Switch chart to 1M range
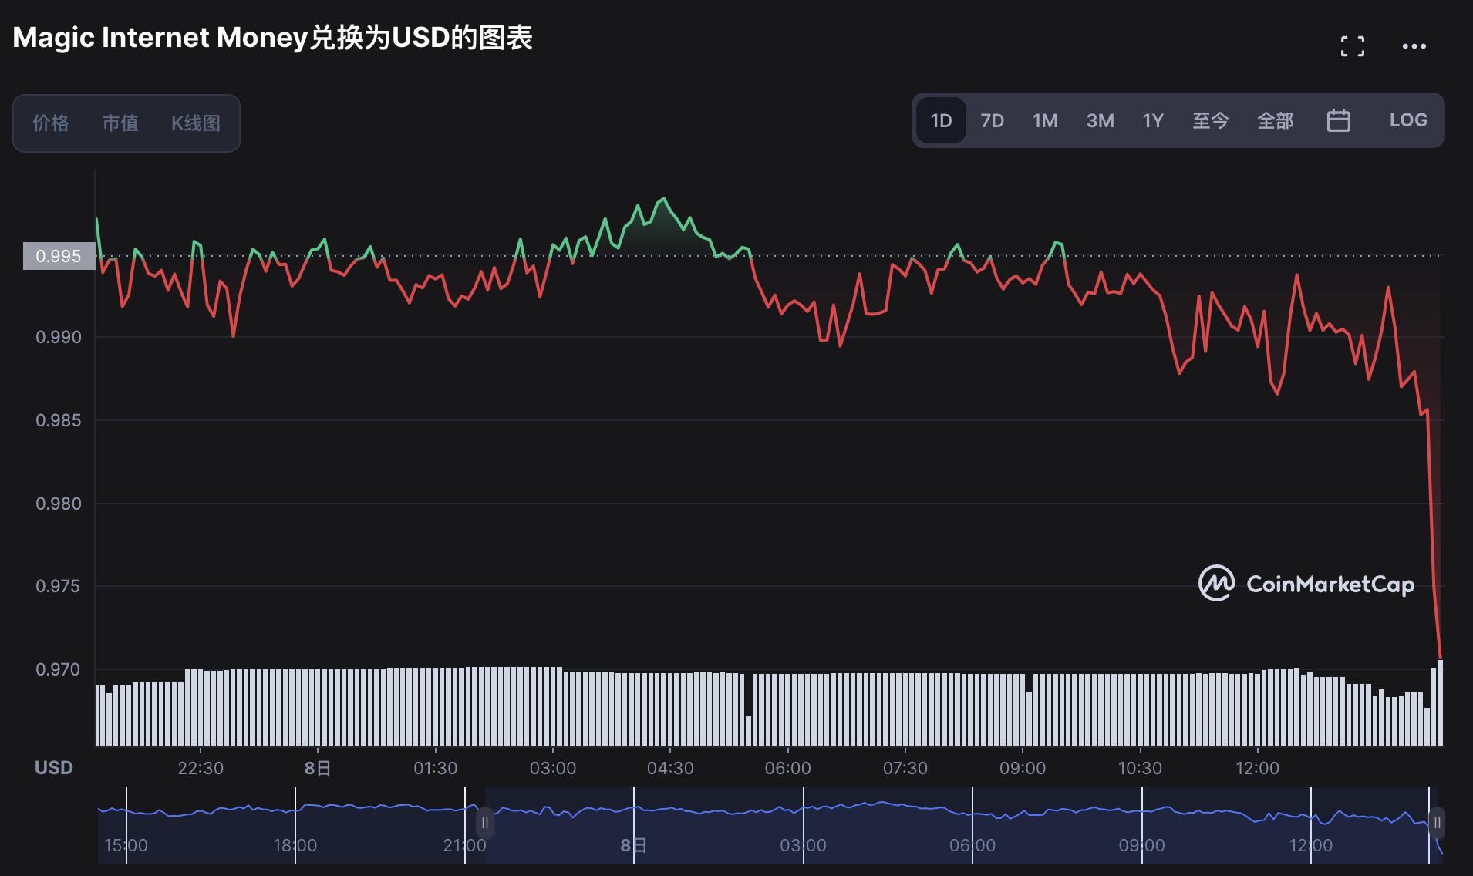This screenshot has width=1473, height=876. 1045,120
